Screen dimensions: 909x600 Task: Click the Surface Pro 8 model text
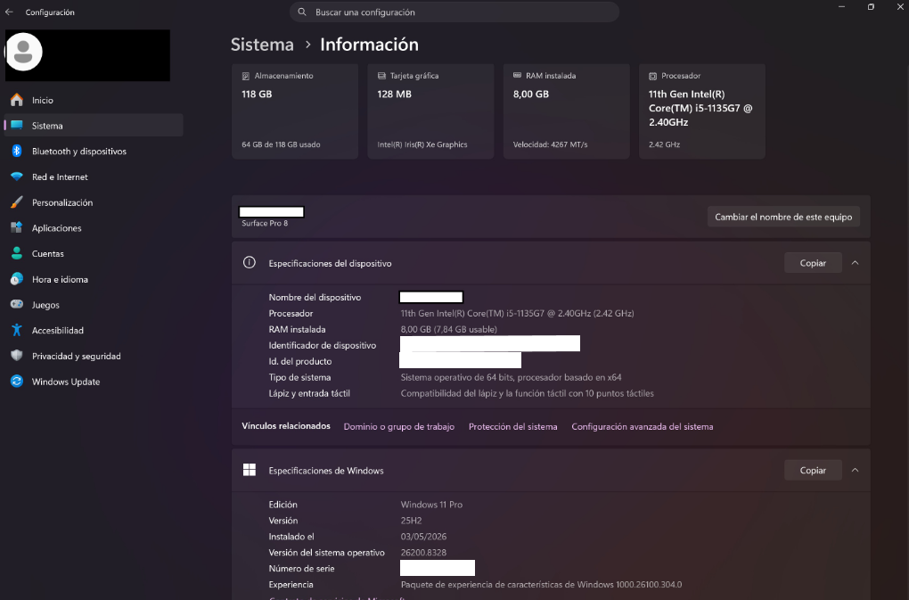click(x=265, y=223)
